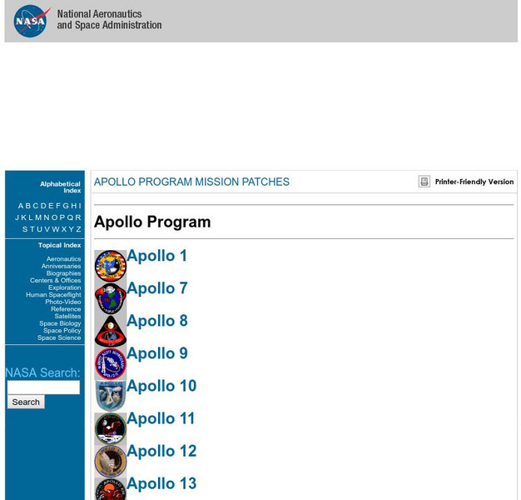This screenshot has width=521, height=500.
Task: Open the Apollo 8 mission patch image
Action: click(111, 331)
